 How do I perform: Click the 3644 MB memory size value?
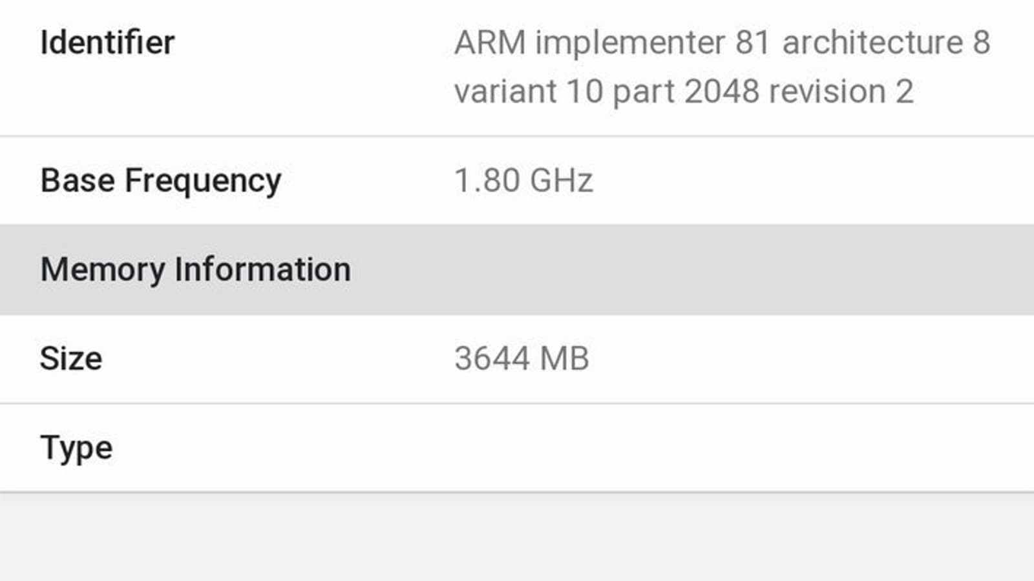click(522, 359)
